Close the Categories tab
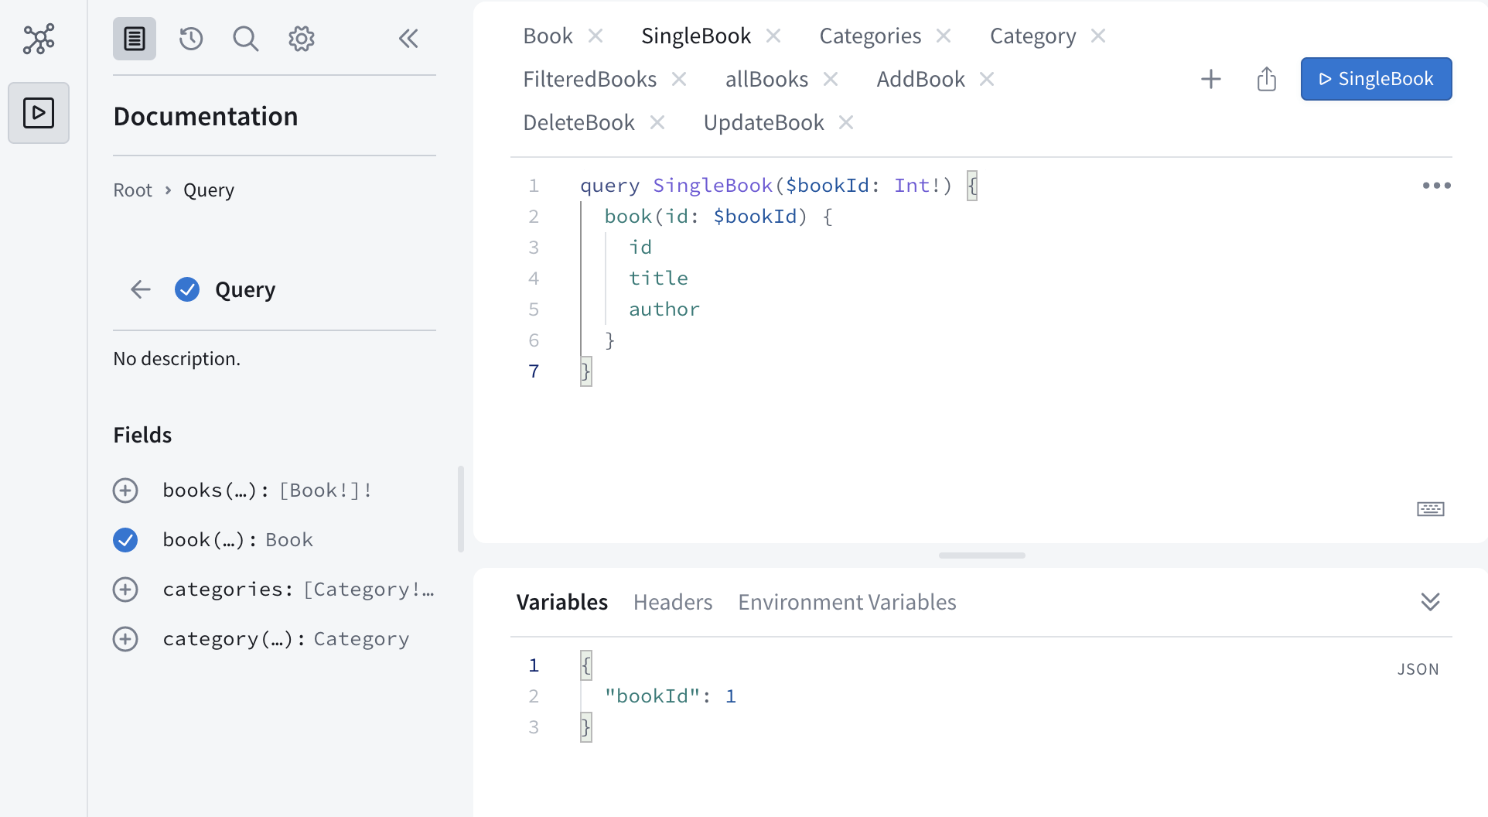Screen dimensions: 1488x817 (944, 36)
